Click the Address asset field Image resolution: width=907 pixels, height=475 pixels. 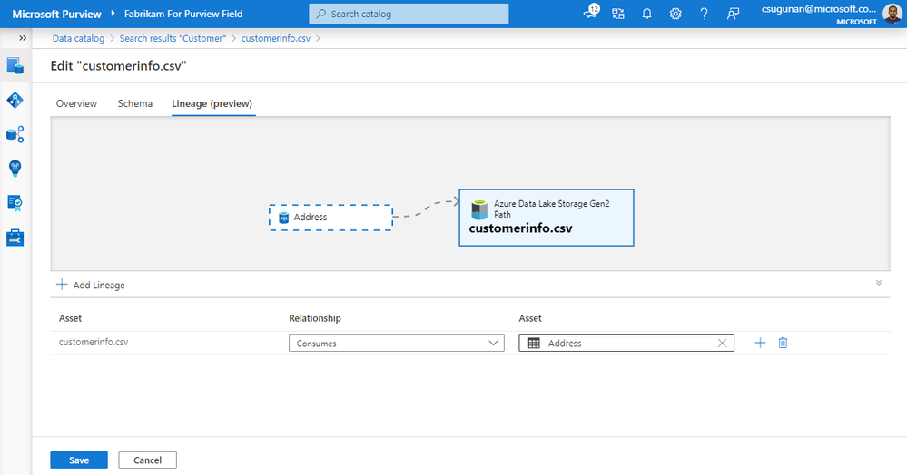click(x=626, y=344)
